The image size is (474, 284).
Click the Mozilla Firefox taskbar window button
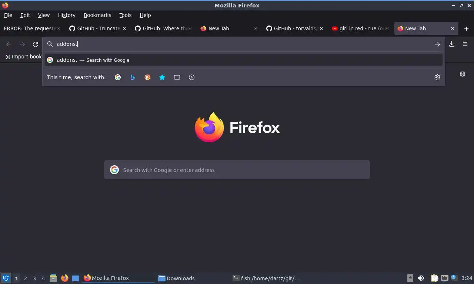pos(118,278)
